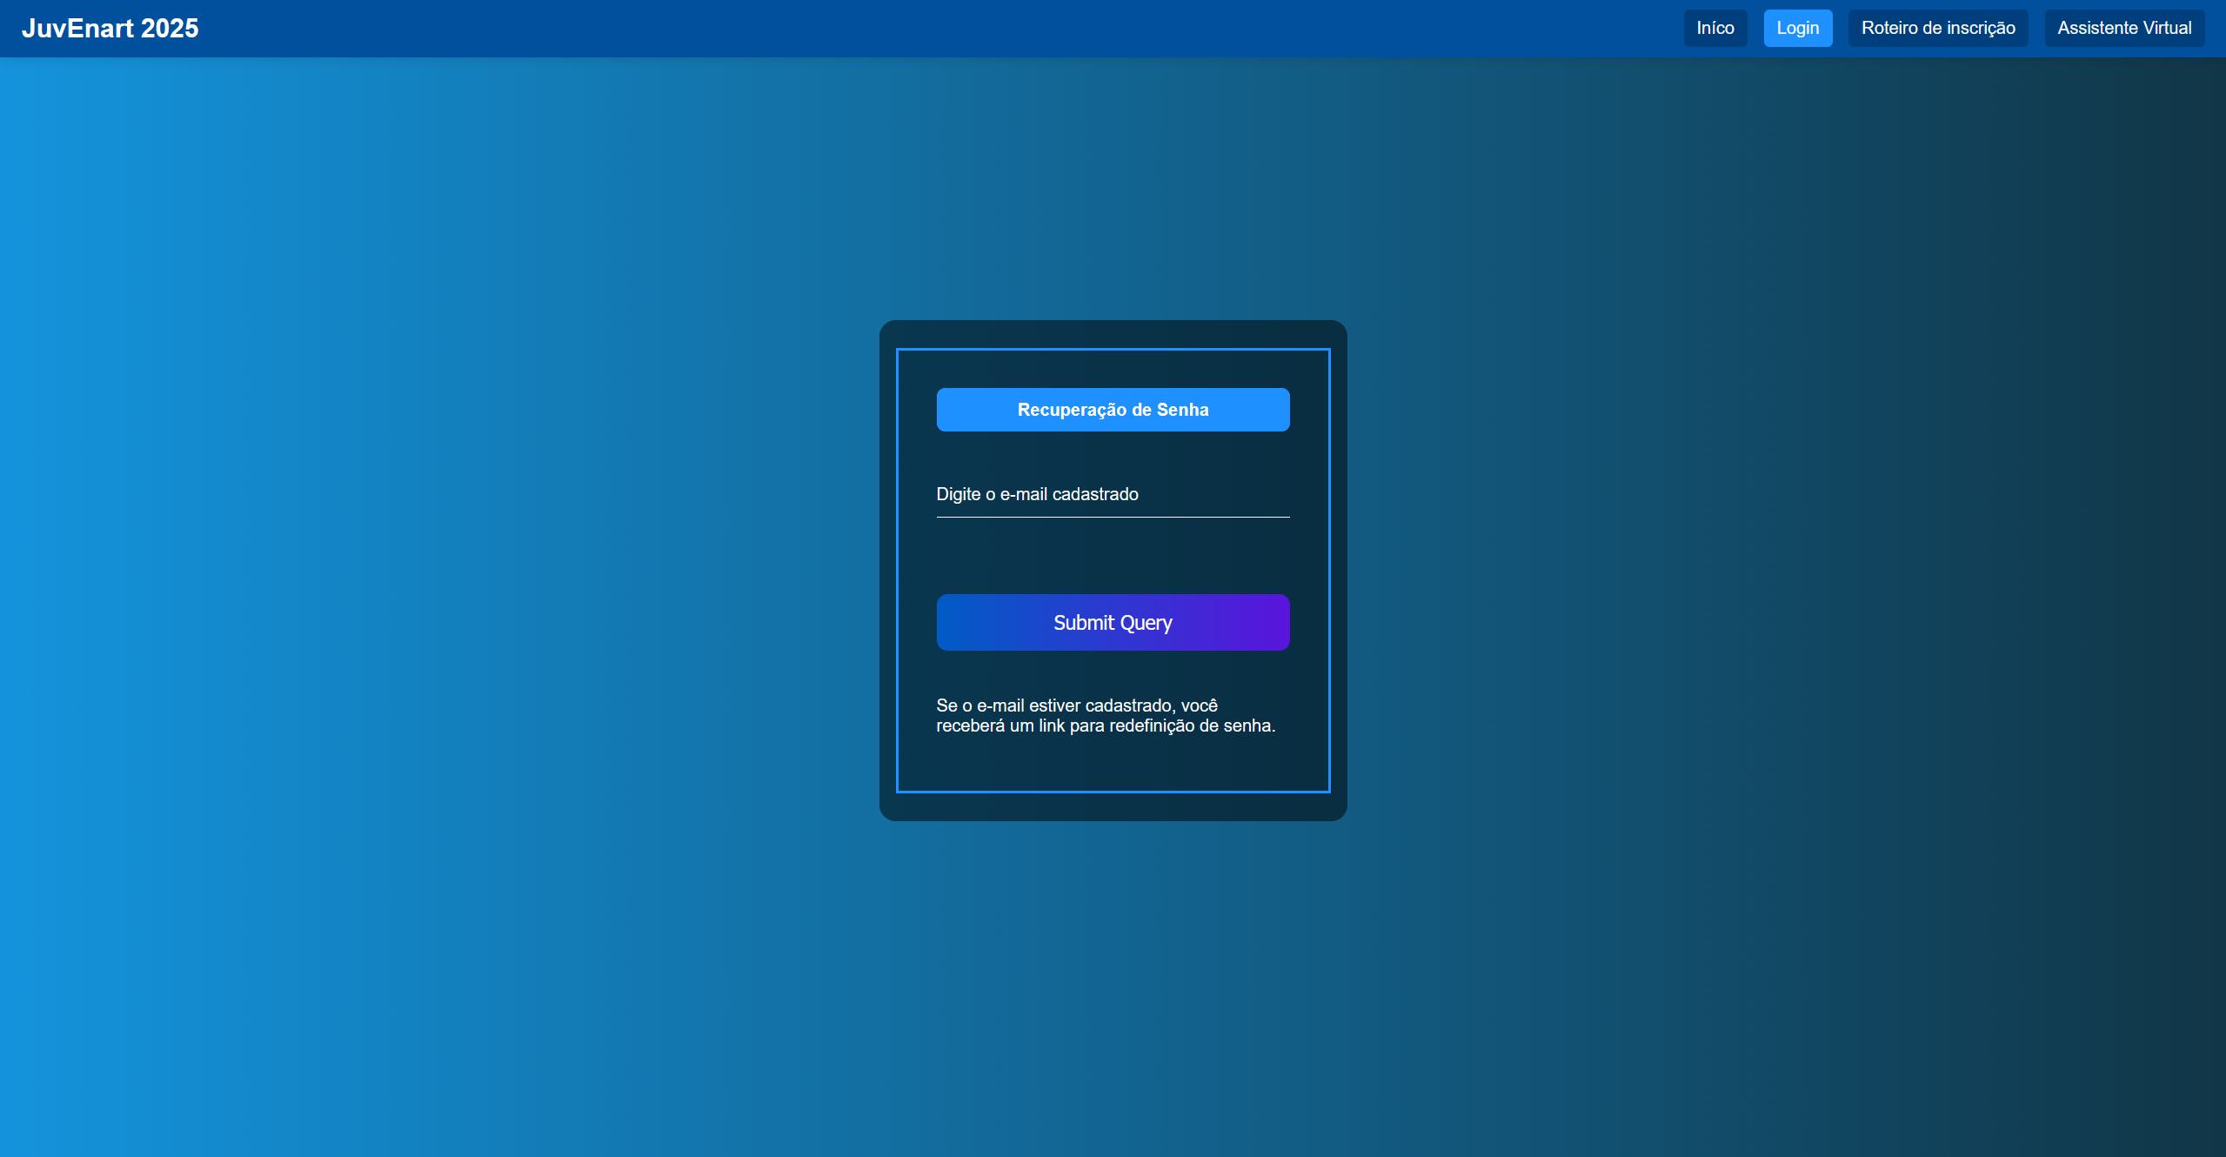The height and width of the screenshot is (1157, 2226).
Task: Focus the registered e-mail input field
Action: click(1113, 495)
